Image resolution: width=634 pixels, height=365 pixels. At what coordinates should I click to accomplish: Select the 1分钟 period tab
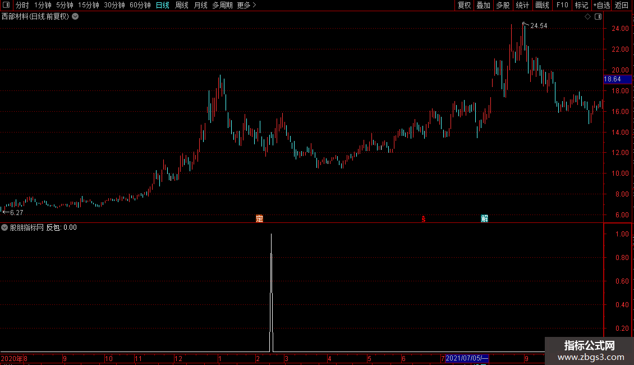coord(43,5)
